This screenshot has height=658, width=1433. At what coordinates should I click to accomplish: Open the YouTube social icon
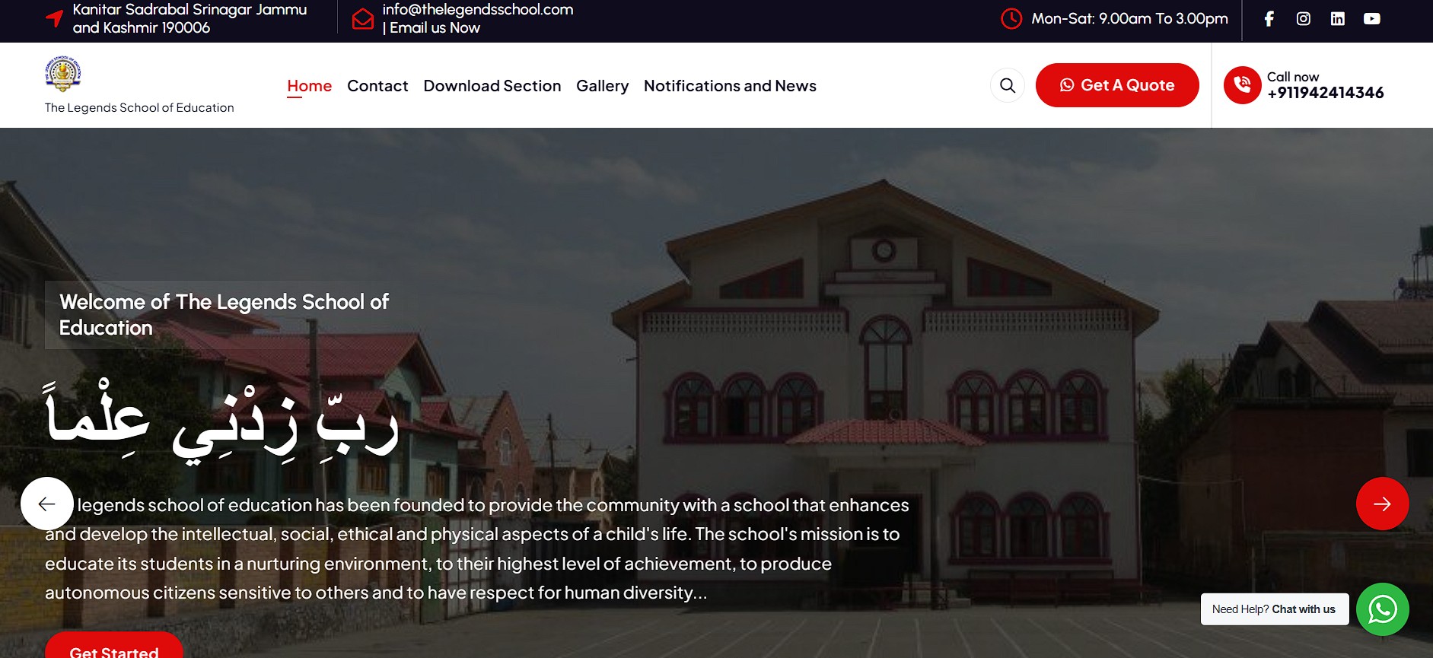1371,19
